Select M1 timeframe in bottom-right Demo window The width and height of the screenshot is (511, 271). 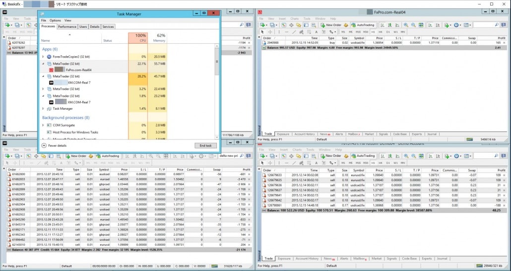tap(343, 163)
